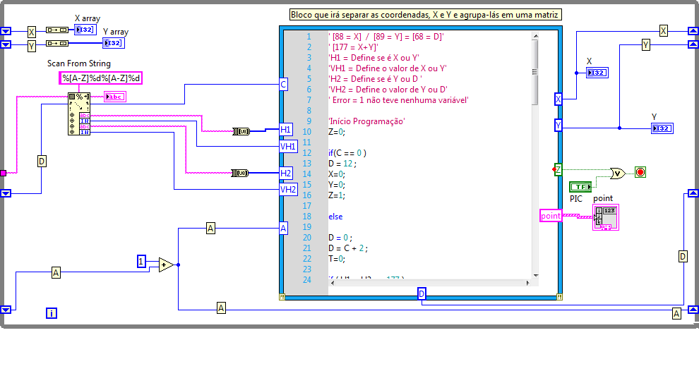Select the Or logic gate node
Viewport: 699px width, 383px height.
[617, 173]
